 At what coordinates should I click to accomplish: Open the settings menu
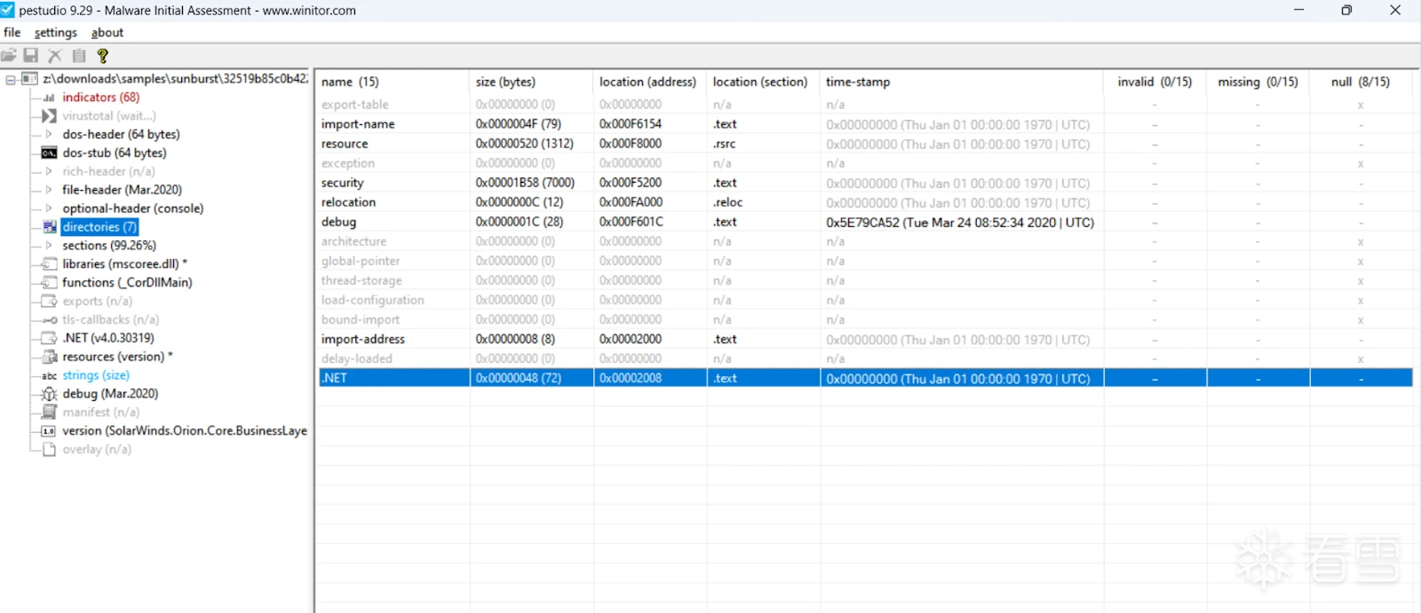[x=56, y=33]
